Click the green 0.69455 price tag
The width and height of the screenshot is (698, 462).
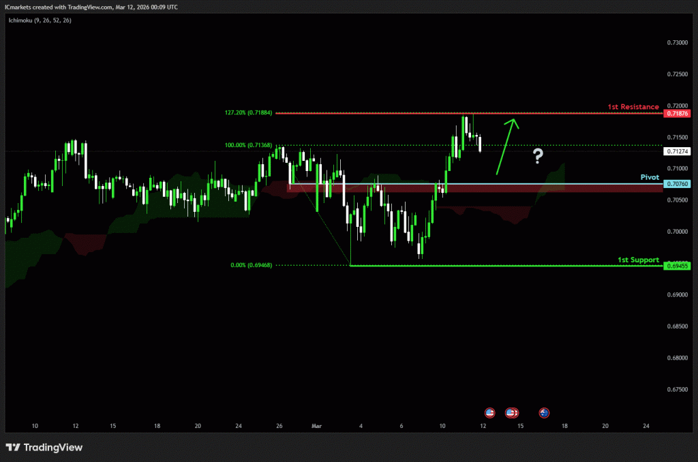tap(679, 266)
